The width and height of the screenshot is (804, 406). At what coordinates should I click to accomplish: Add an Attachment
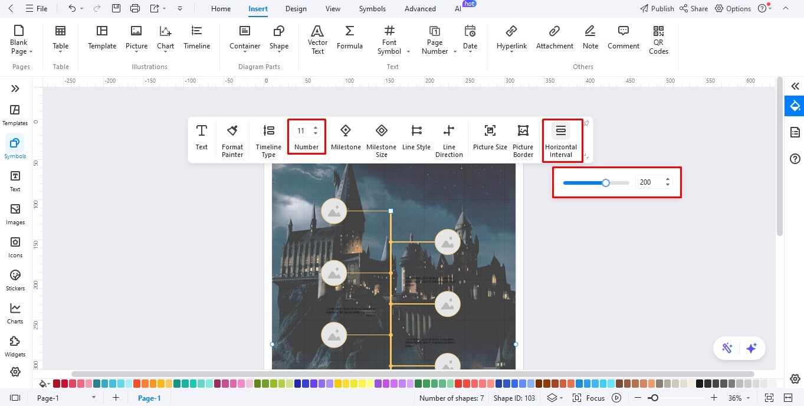tap(554, 37)
